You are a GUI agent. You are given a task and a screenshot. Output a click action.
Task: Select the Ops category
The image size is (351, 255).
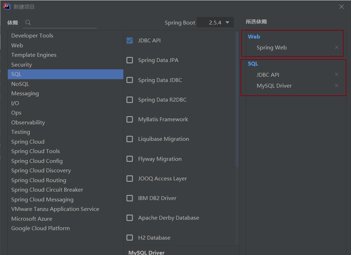pos(65,113)
